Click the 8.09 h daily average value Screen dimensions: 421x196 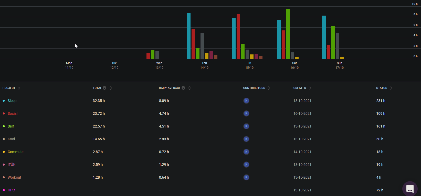pyautogui.click(x=164, y=101)
